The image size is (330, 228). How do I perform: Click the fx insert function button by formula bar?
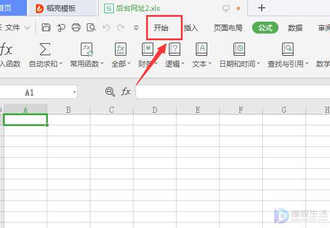126,92
